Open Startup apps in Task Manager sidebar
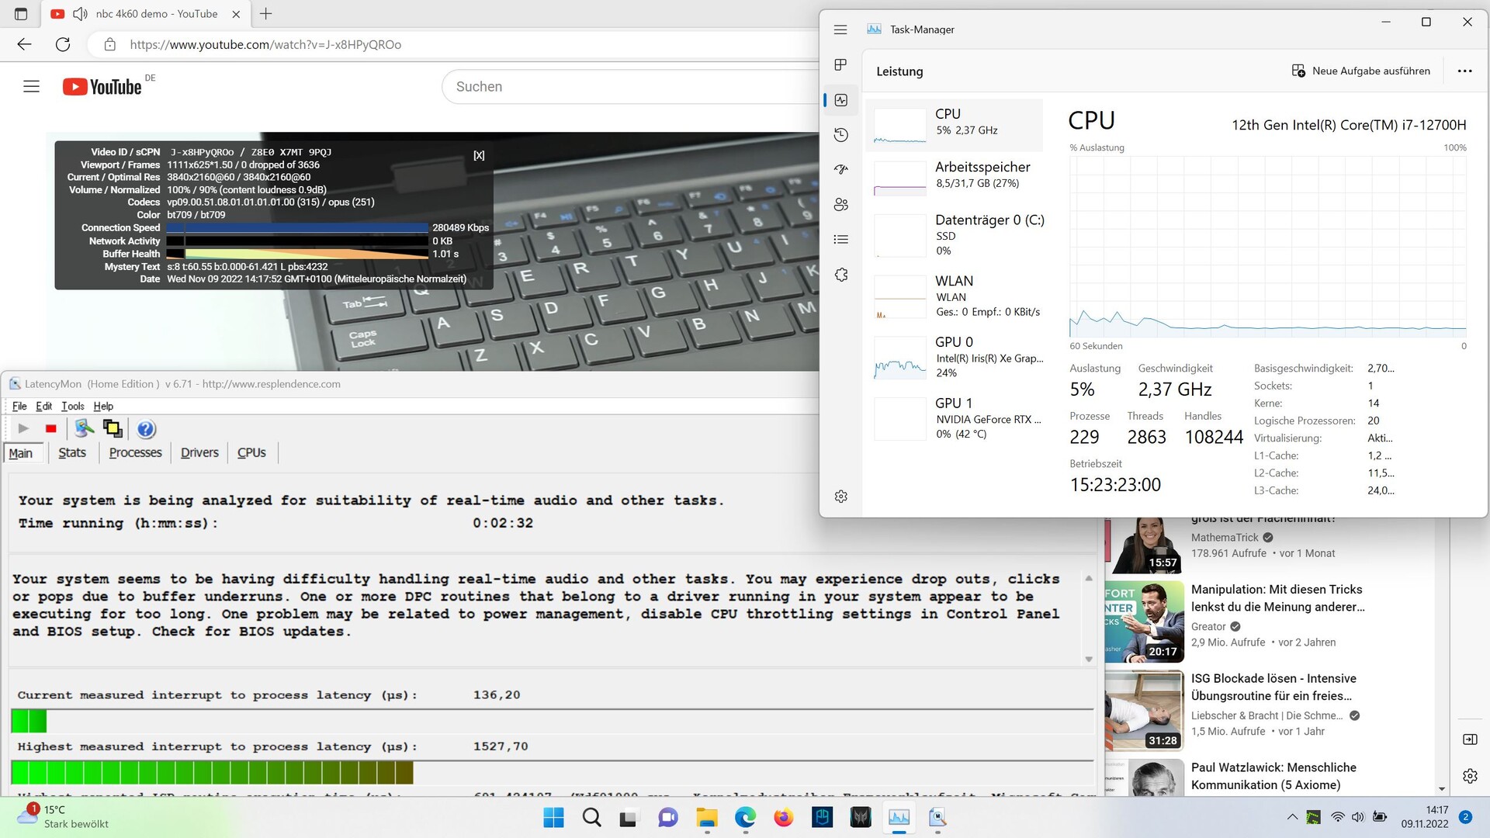 click(840, 169)
